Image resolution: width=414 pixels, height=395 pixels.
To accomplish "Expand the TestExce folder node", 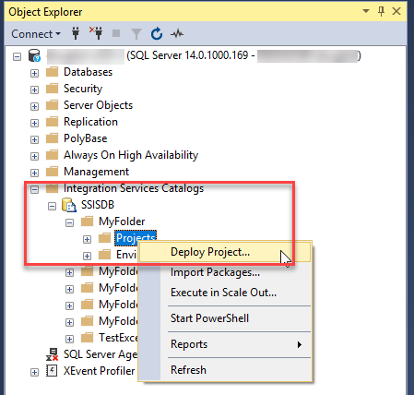I will (69, 339).
